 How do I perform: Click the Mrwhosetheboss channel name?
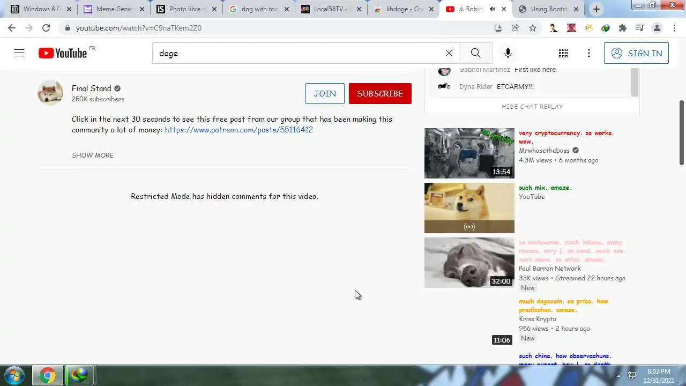tap(544, 151)
